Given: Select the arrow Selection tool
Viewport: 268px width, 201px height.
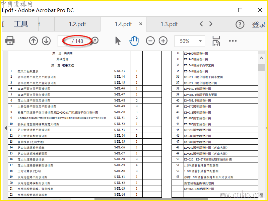Looking at the screenshot, I should [118, 41].
